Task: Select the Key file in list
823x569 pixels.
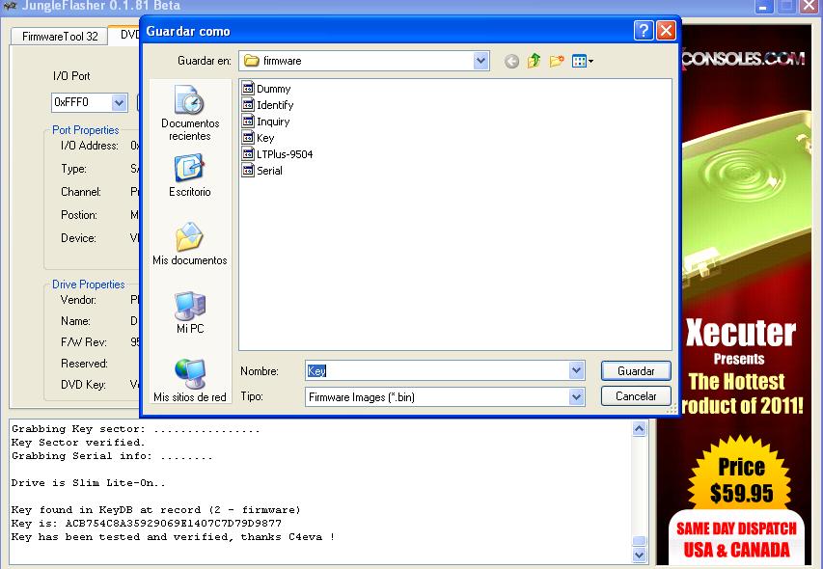Action: (259, 137)
